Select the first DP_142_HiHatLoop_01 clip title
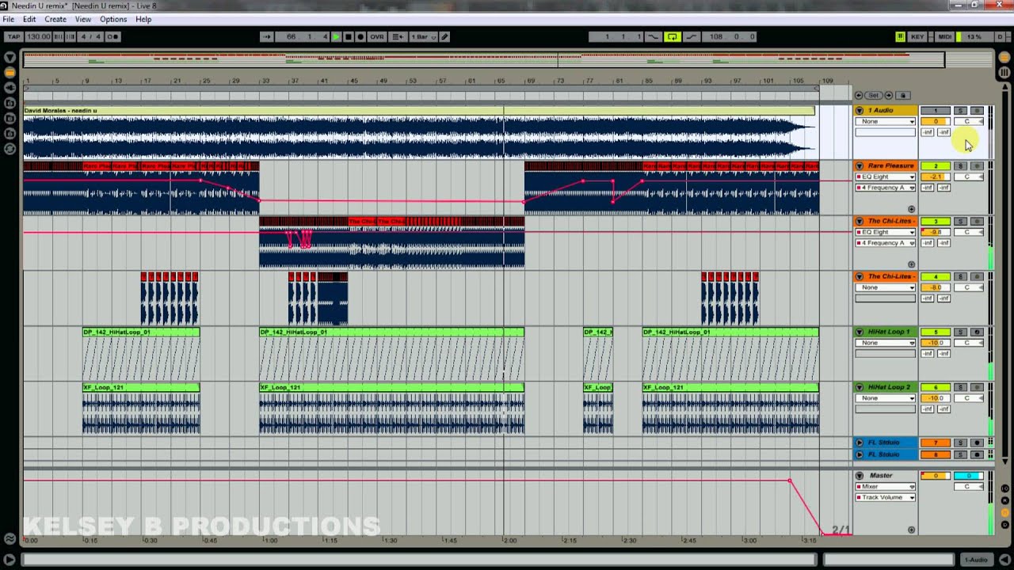Viewport: 1014px width, 570px height. pyautogui.click(x=141, y=332)
